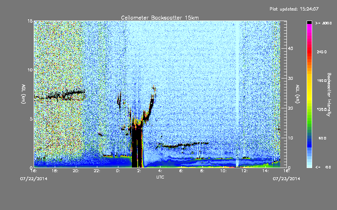
Task: Click the "14:" time tick label
Action: (x=265, y=171)
